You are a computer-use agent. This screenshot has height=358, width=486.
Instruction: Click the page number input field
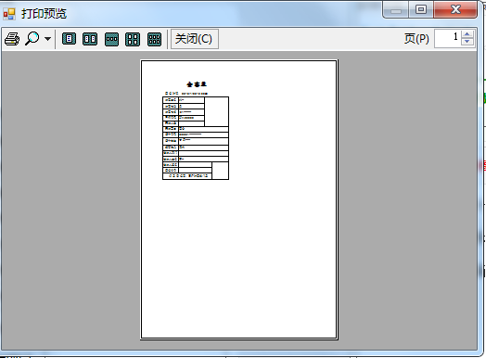(448, 39)
